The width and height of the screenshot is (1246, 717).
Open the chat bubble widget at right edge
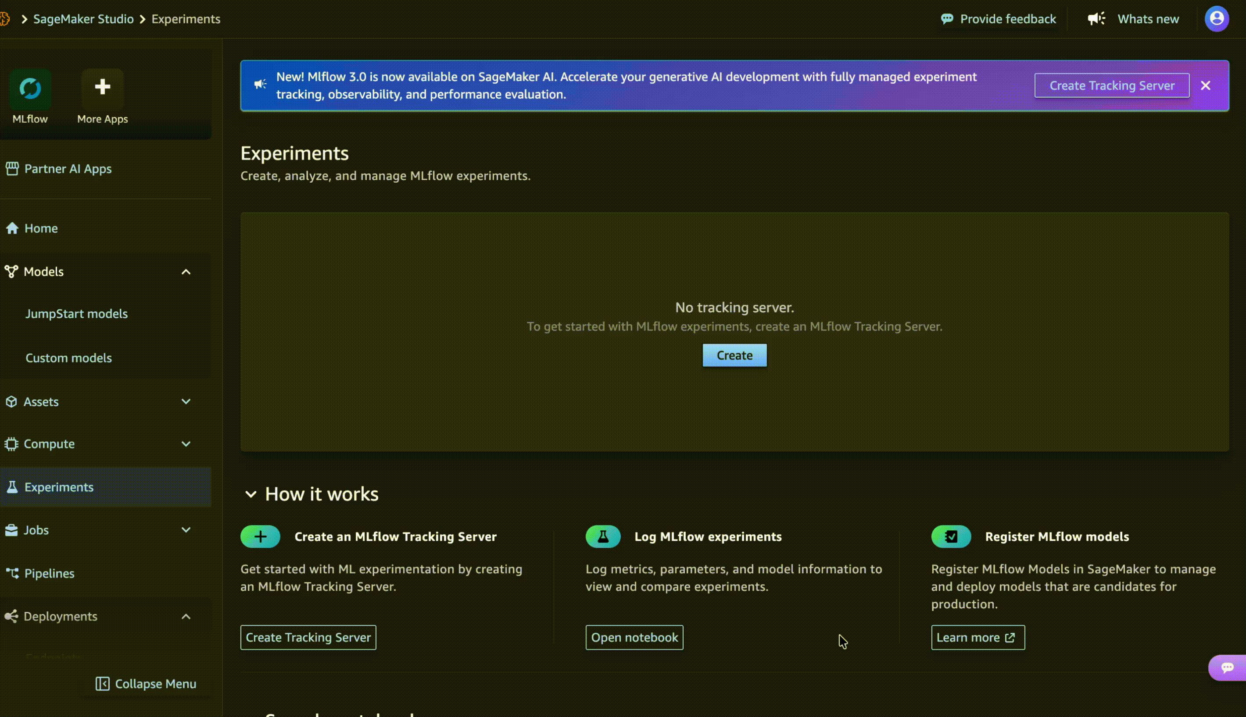click(1227, 667)
